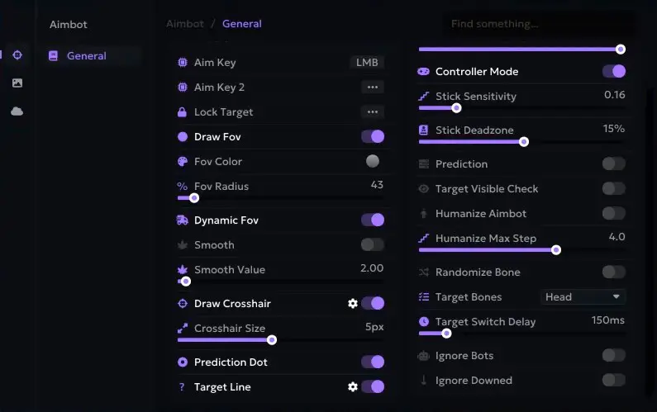Focus the Find something search field

pos(539,24)
